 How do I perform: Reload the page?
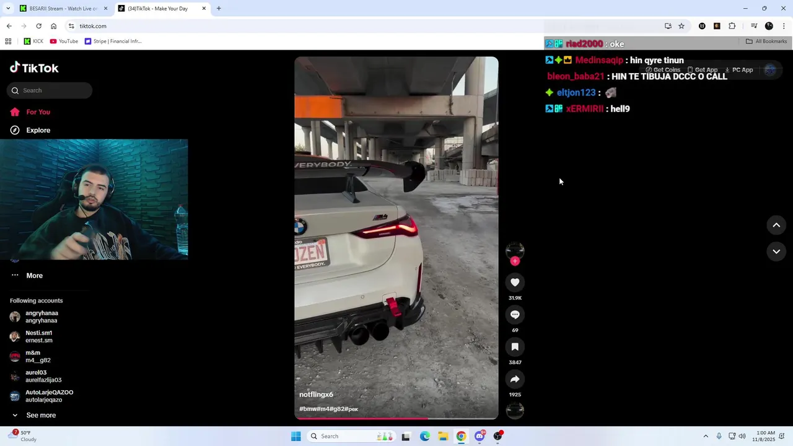[38, 26]
